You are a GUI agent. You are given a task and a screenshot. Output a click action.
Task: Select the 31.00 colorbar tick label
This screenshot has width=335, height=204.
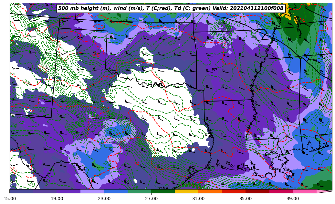(198, 199)
